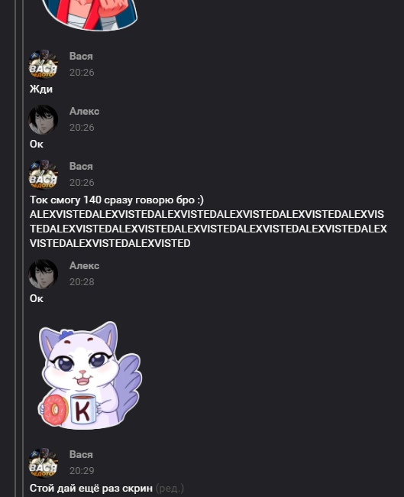Open sender name Алекс above the first 'Ок'

point(84,112)
